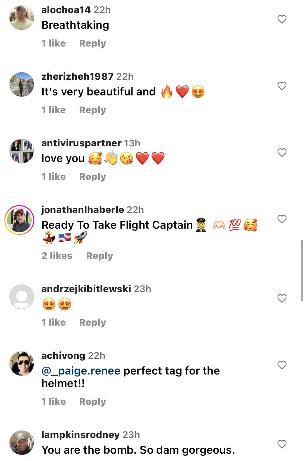Open achivong's sunglasses profile photo
The width and height of the screenshot is (305, 461).
[x=22, y=363]
